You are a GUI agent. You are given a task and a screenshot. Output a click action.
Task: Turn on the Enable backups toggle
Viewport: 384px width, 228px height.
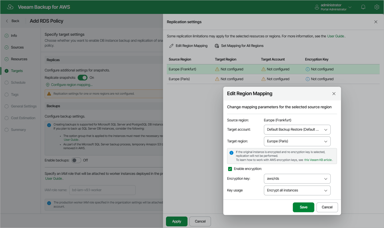point(76,160)
